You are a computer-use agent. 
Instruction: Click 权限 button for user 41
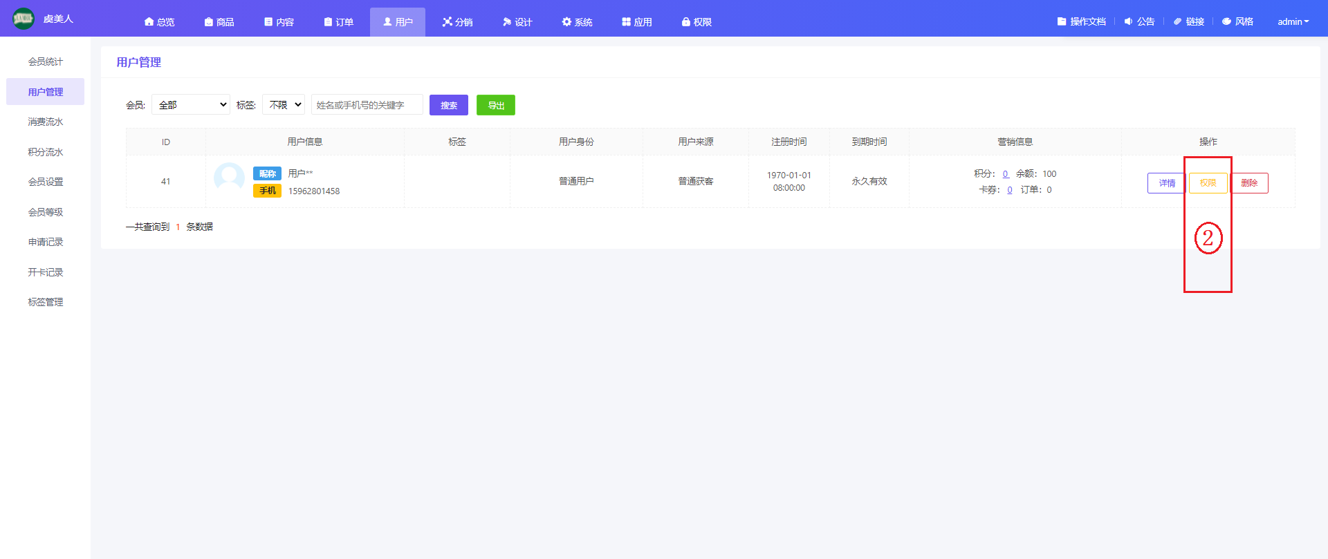click(x=1208, y=183)
